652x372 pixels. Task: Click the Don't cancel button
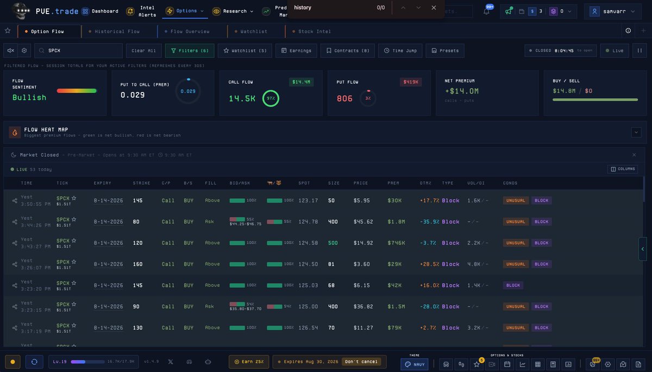coord(361,362)
